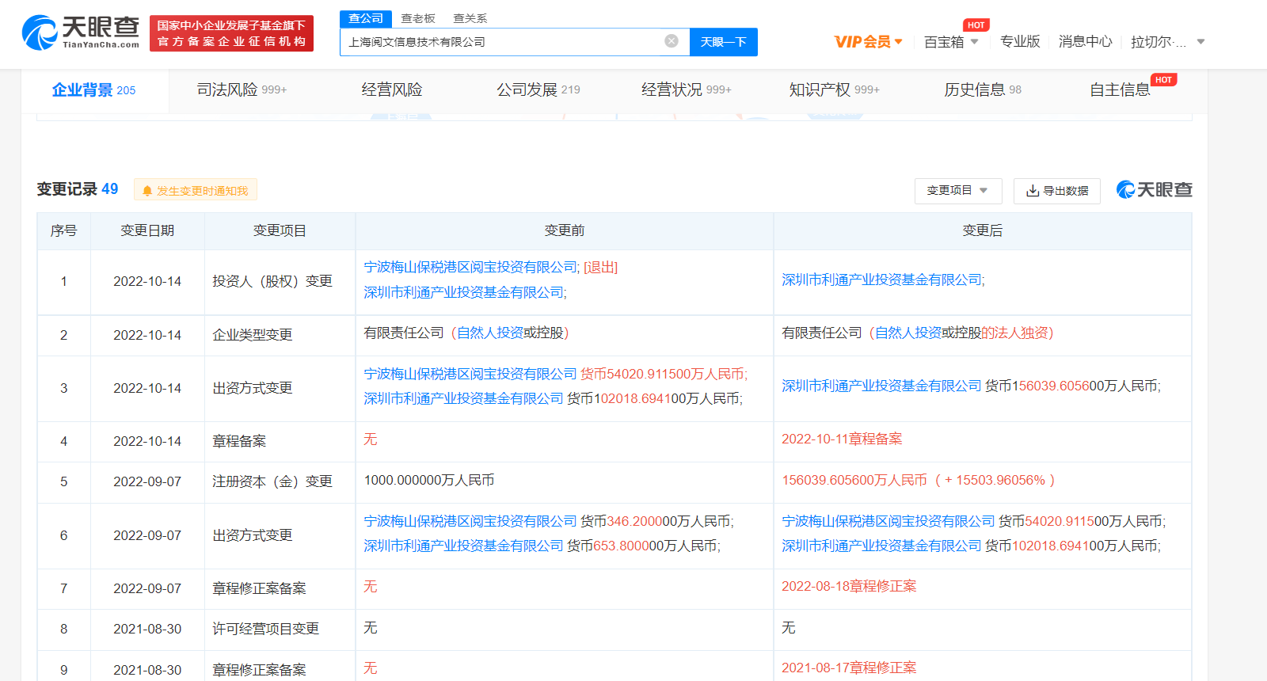
Task: Switch to the 查老板 search tab
Action: (x=418, y=18)
